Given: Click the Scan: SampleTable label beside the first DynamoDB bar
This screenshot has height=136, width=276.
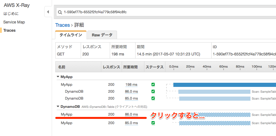Looking at the screenshot, I should click(x=264, y=92).
